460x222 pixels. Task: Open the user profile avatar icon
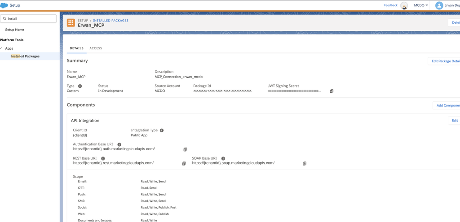[x=439, y=5]
